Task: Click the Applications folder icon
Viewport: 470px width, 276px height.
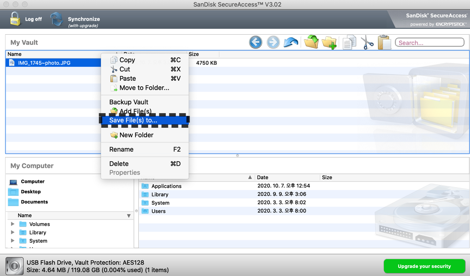Action: (145, 186)
